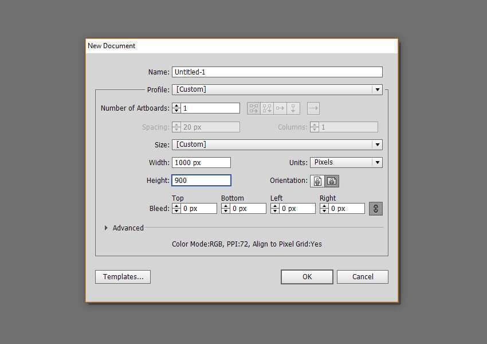Viewport: 487px width, 344px height.
Task: Click the bleed link chain icon
Action: click(x=376, y=208)
